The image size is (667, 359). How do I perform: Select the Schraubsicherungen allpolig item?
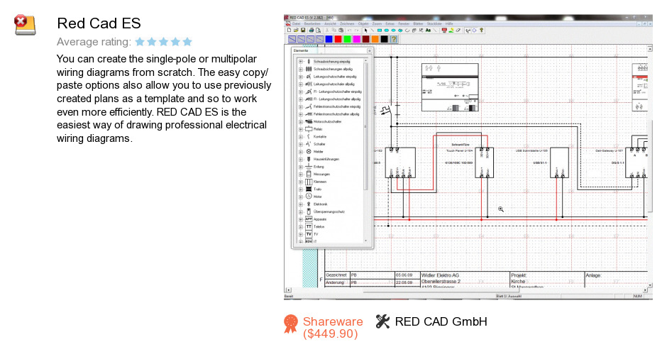click(333, 69)
